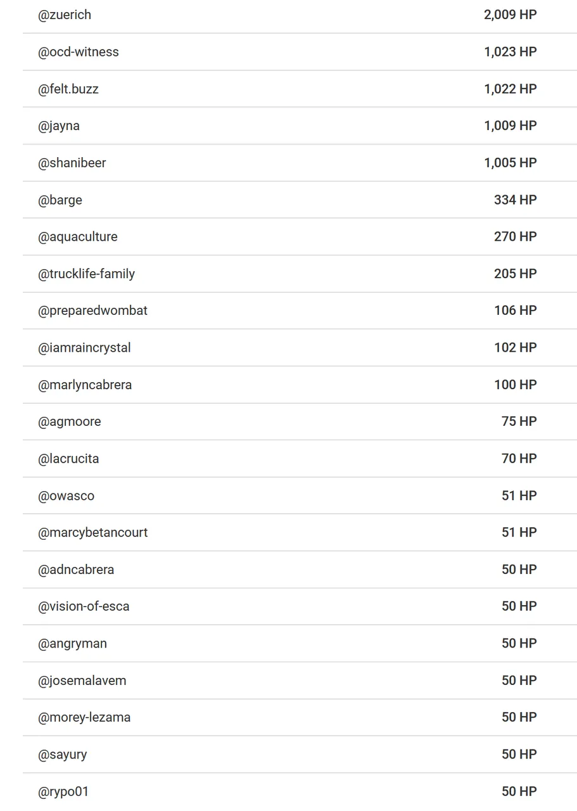Click the @barge username link
The height and width of the screenshot is (811, 577).
[x=60, y=200]
